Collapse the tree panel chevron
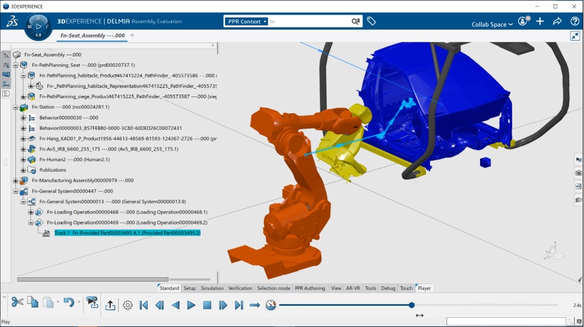This screenshot has width=584, height=327. (213, 46)
